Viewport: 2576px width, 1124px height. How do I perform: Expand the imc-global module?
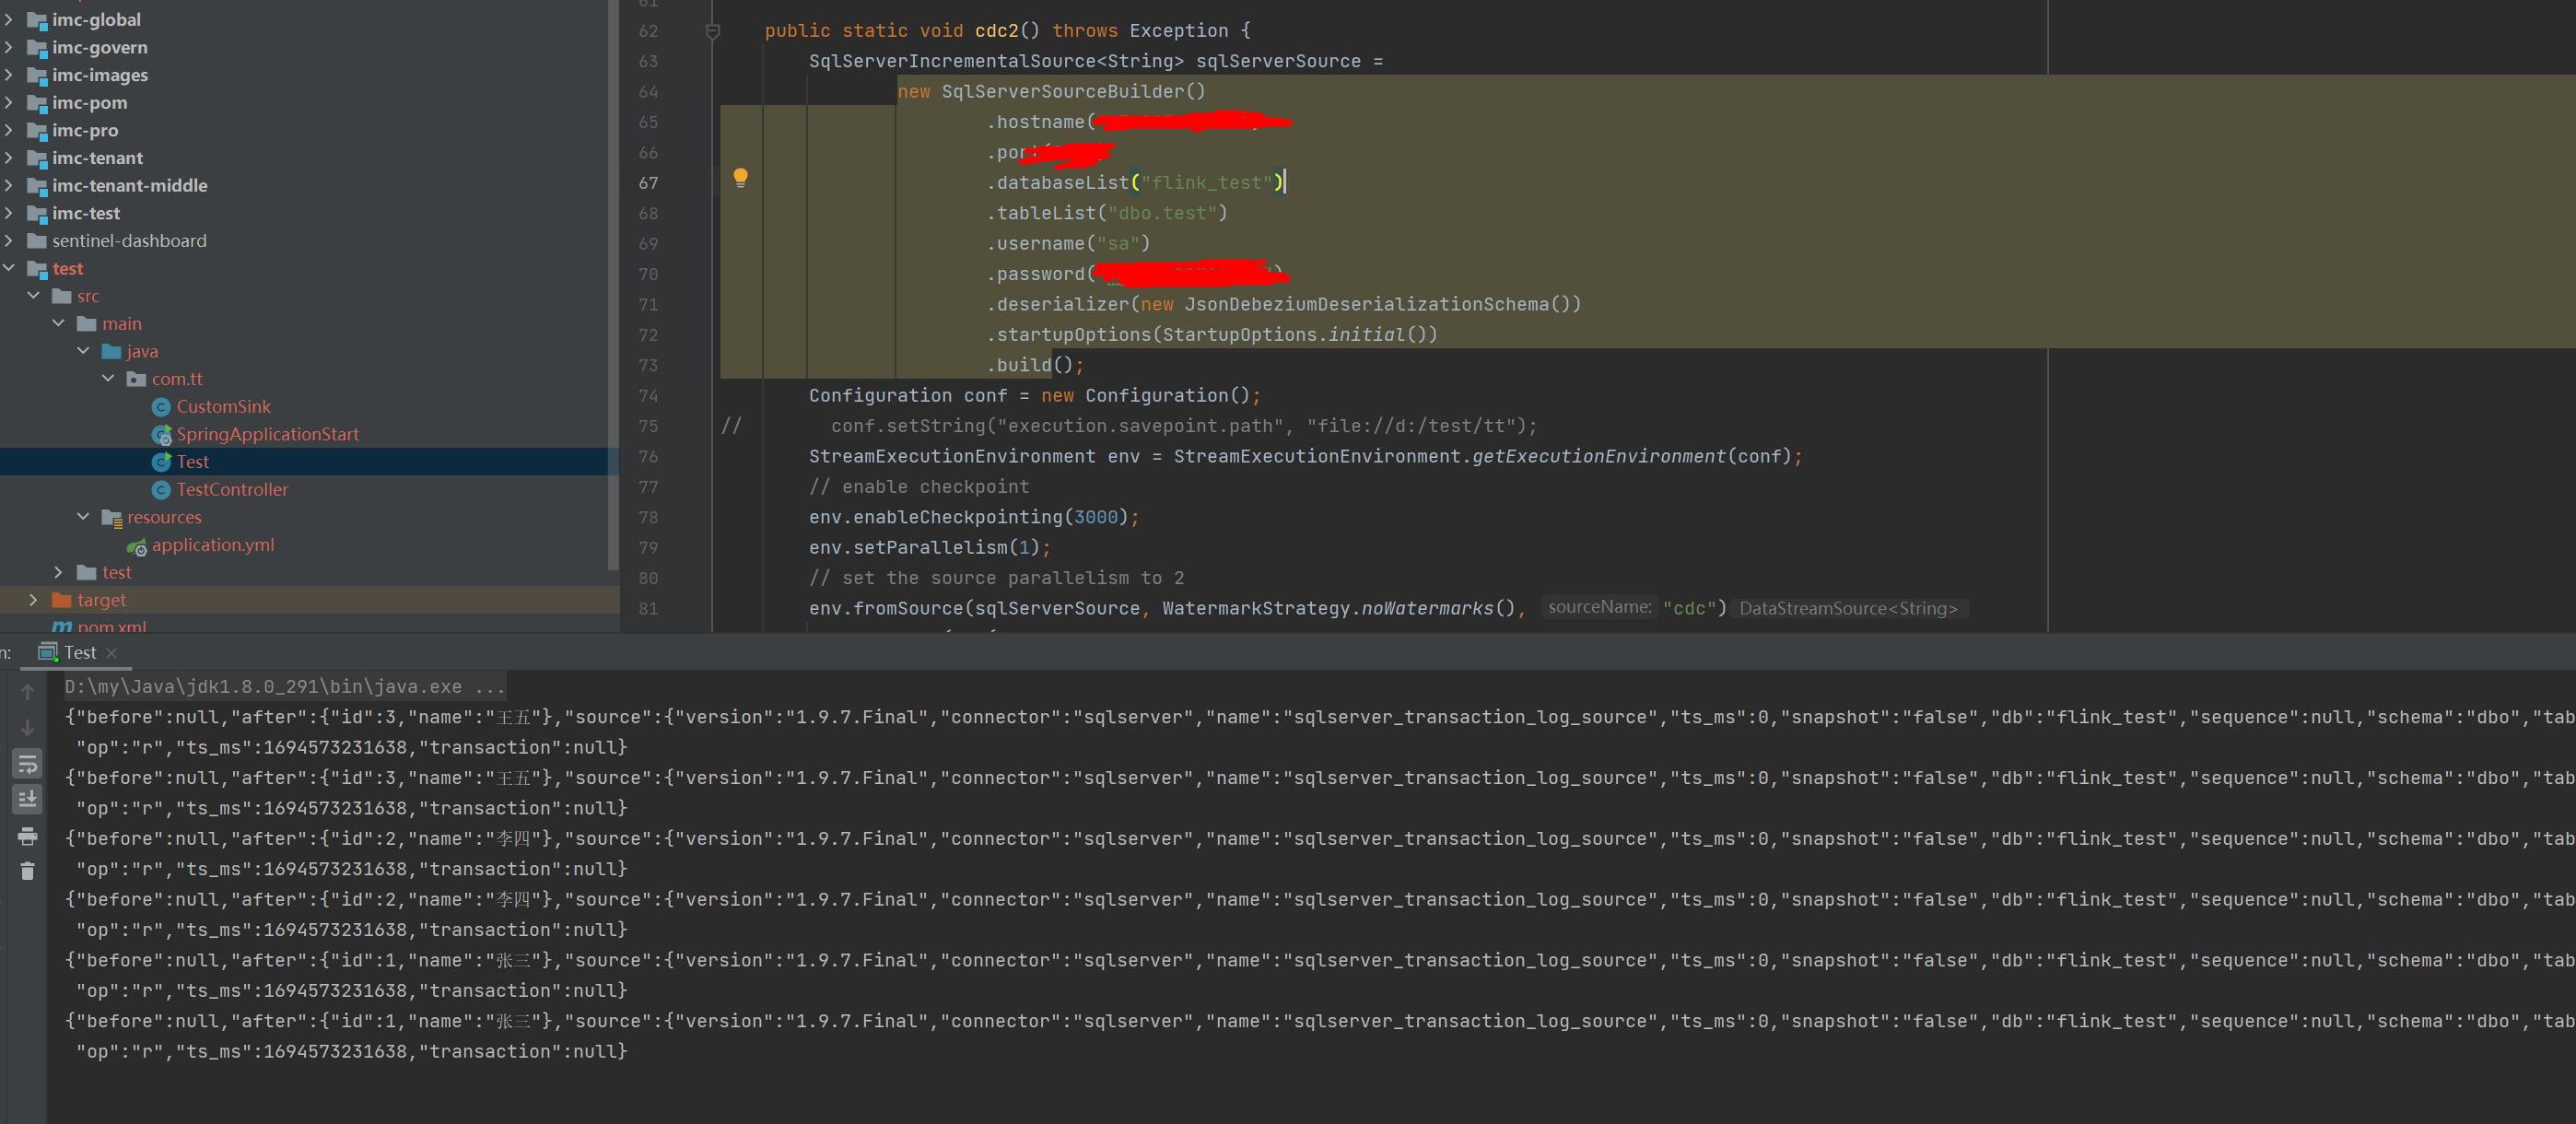pyautogui.click(x=9, y=20)
